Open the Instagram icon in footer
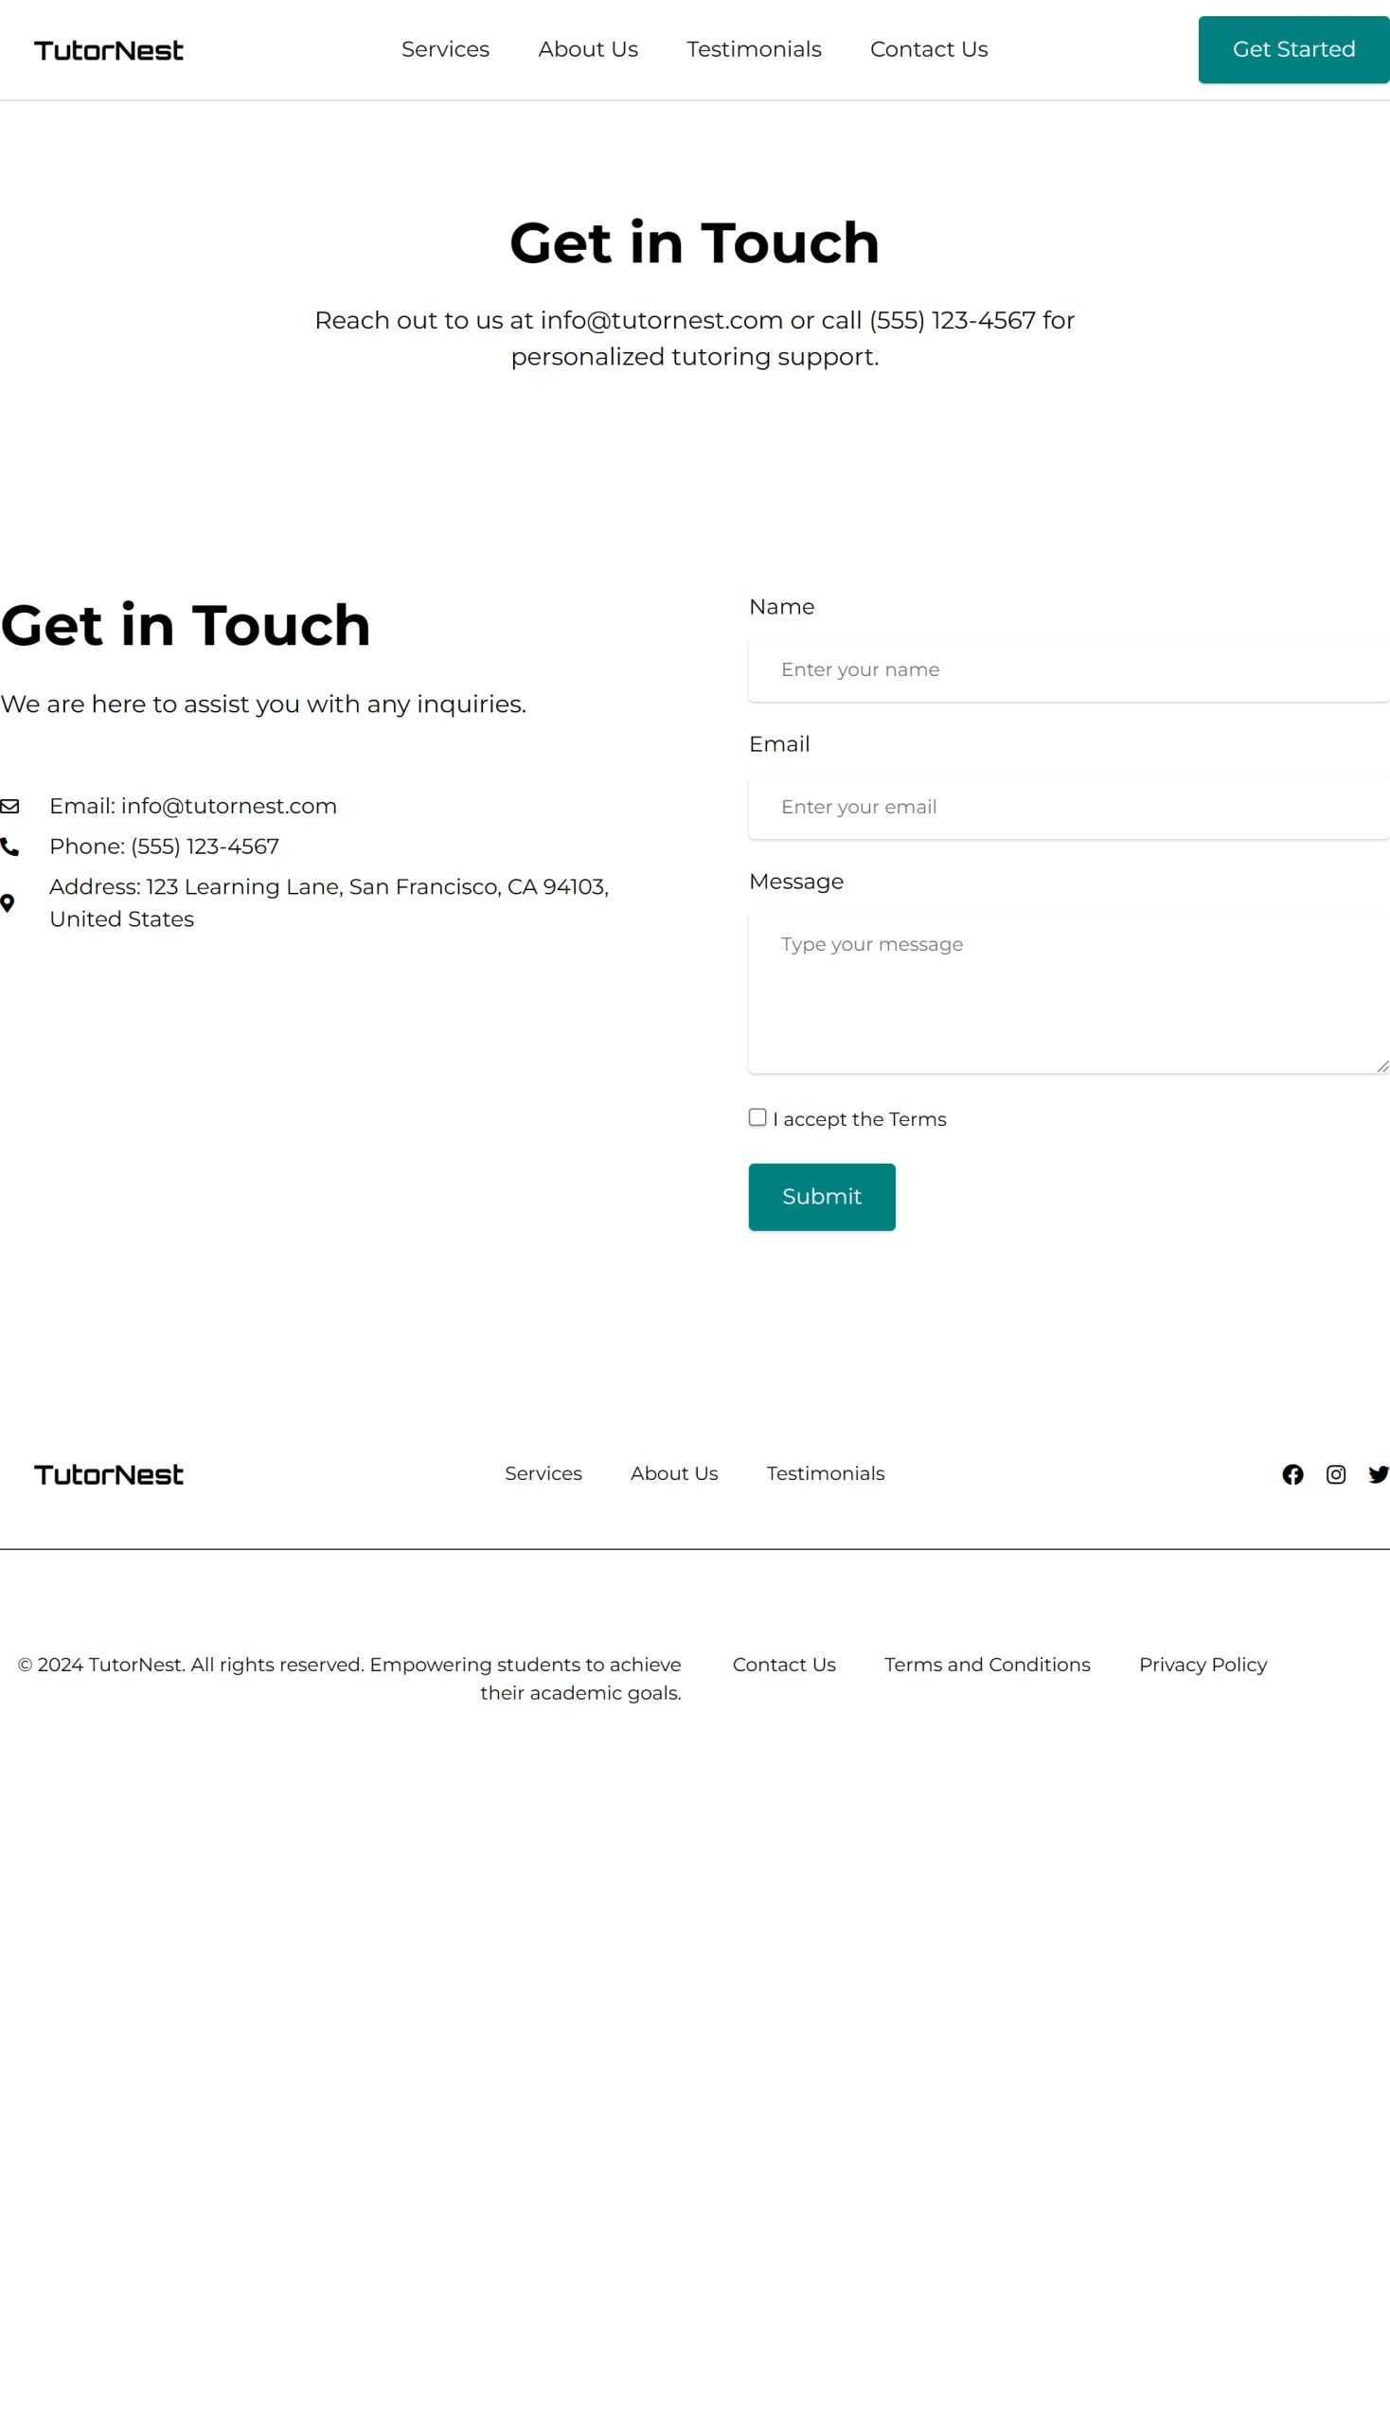This screenshot has width=1390, height=2424. click(x=1336, y=1474)
